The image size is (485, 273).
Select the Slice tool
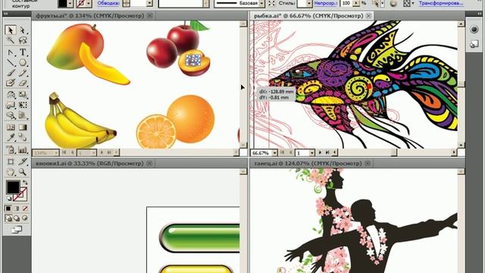[x=22, y=162]
